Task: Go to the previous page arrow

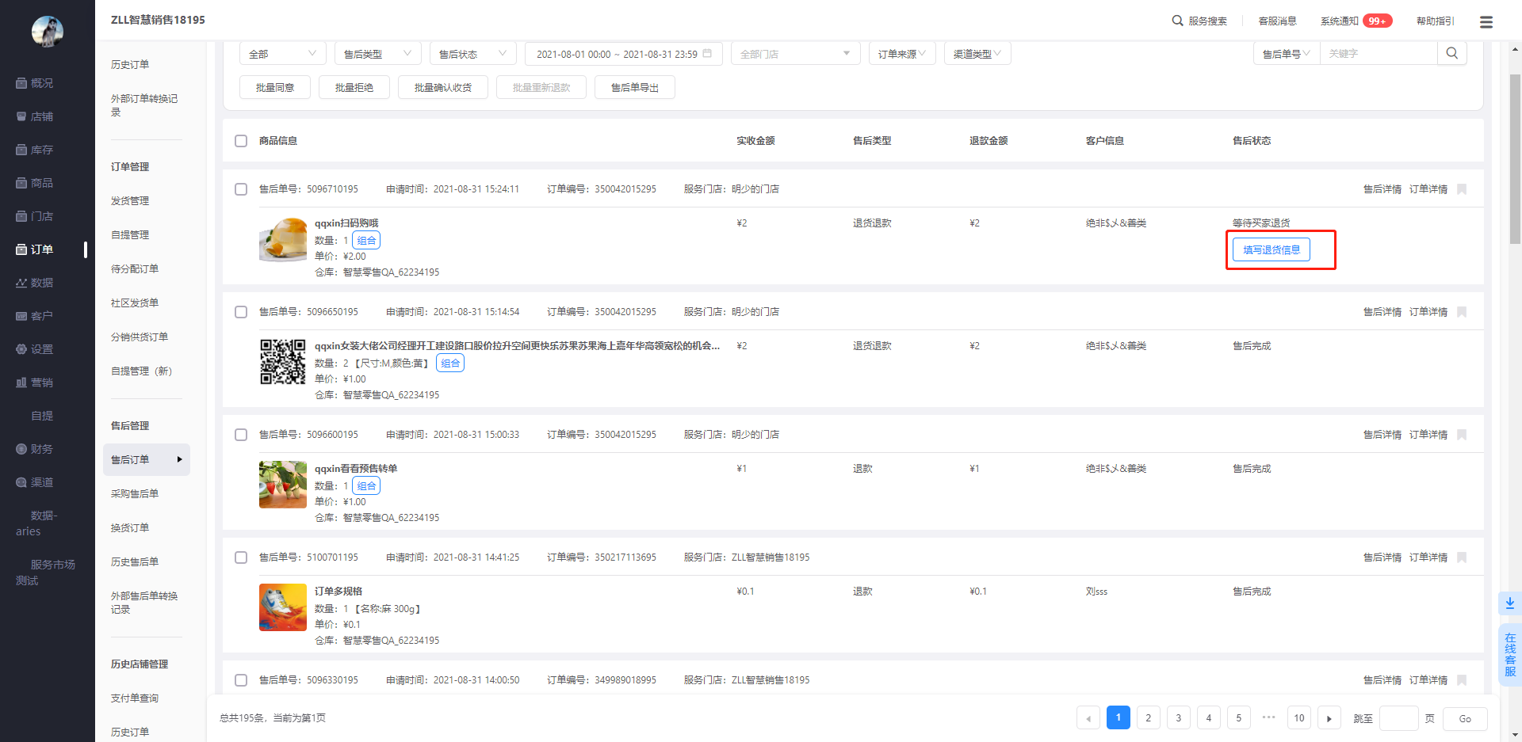Action: (1088, 718)
